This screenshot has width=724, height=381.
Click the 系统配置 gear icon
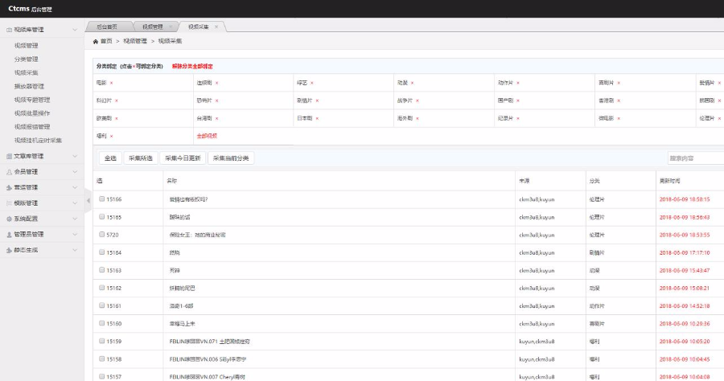coord(9,219)
